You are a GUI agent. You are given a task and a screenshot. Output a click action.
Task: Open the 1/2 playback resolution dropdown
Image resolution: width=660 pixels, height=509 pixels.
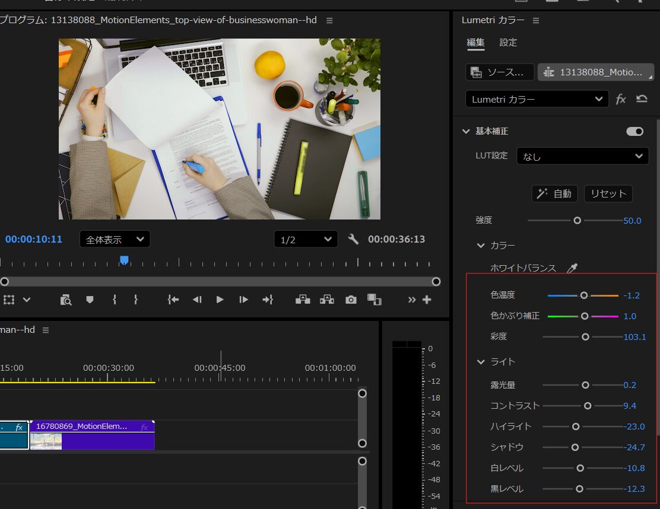point(306,240)
